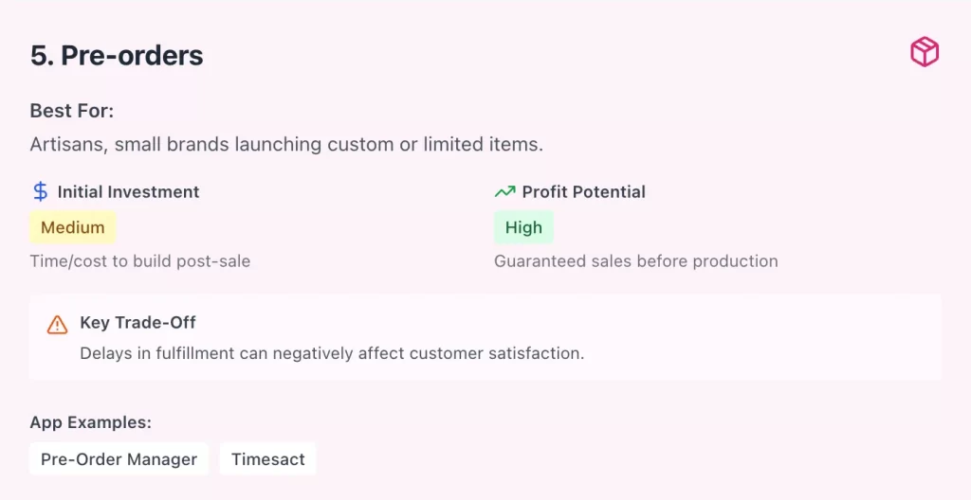
Task: Click the blue dollar sign icon
Action: click(40, 191)
